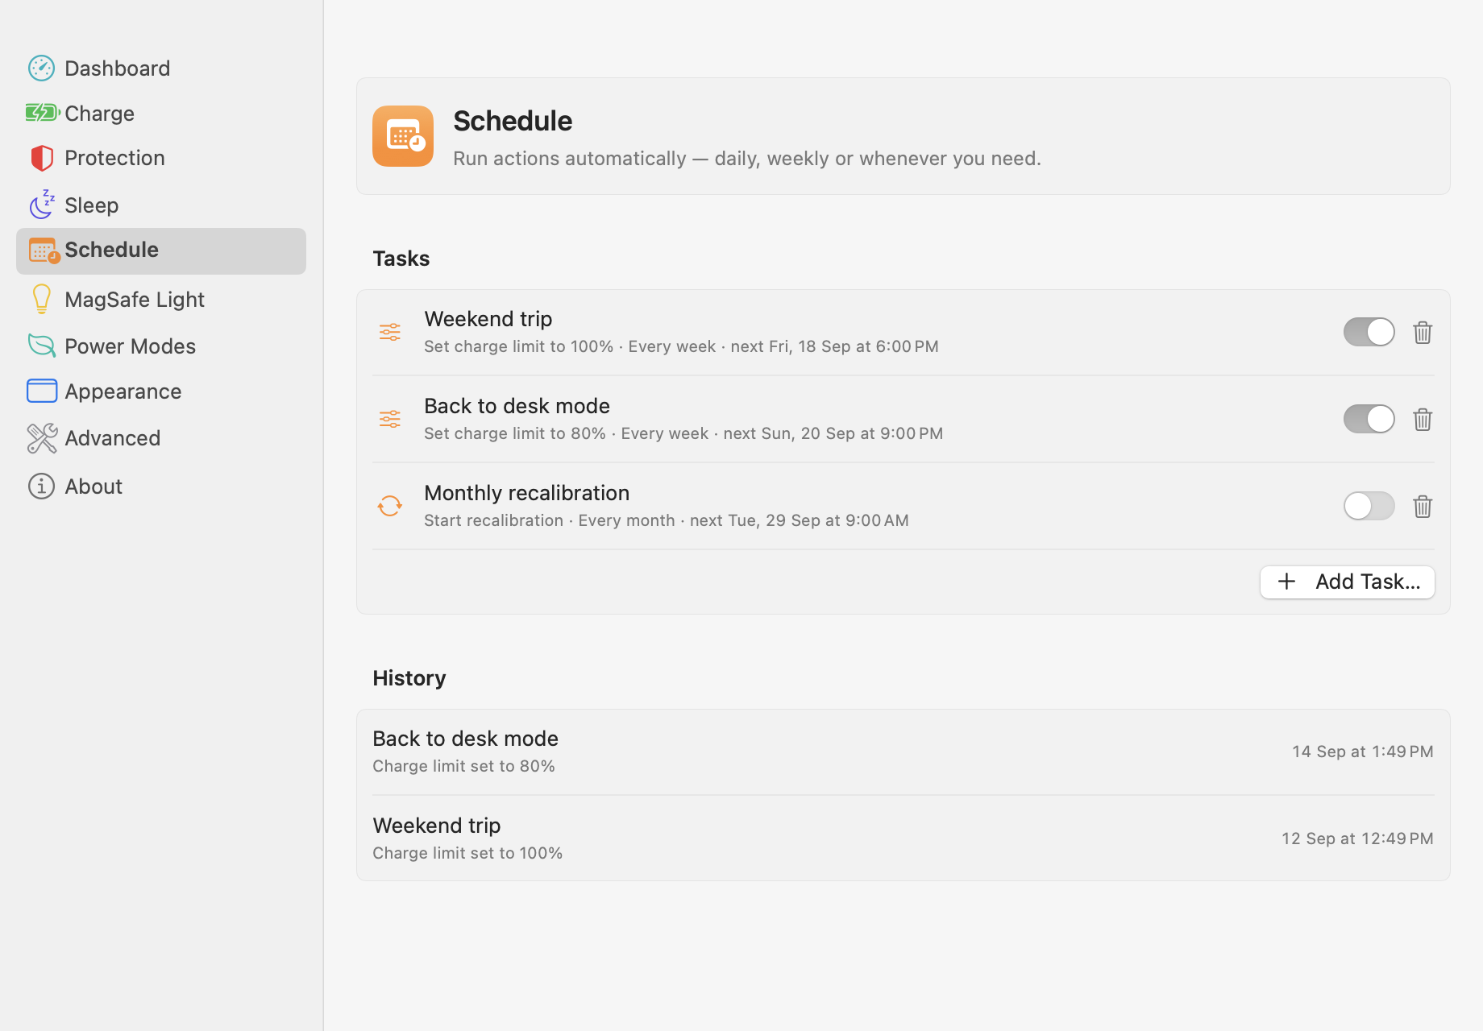Viewport: 1483px width, 1031px height.
Task: Click the MagSafe Light bulb icon
Action: tap(41, 299)
